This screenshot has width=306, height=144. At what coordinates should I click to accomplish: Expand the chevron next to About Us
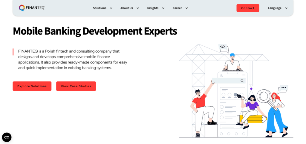click(138, 8)
